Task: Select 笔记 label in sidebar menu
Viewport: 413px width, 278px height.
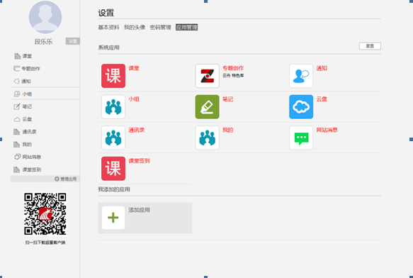Action: point(27,106)
